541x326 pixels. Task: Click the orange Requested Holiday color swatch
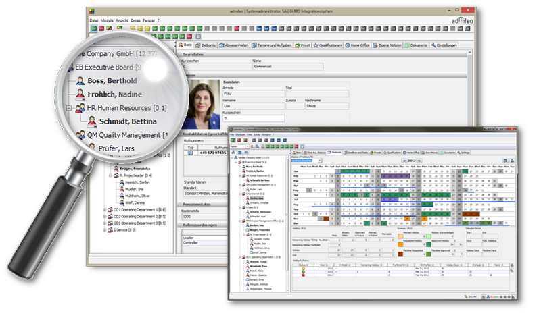coord(400,244)
